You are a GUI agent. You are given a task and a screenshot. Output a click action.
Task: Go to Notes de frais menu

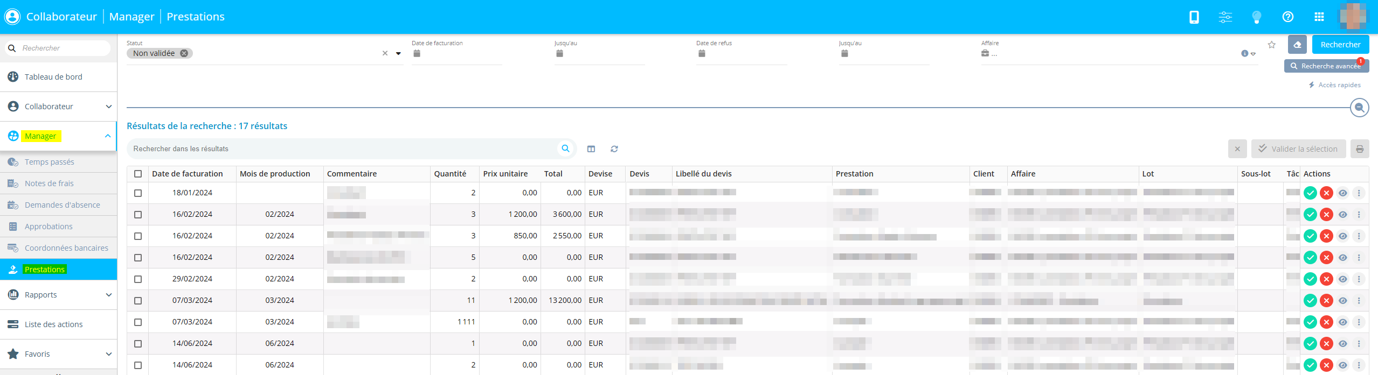point(49,183)
